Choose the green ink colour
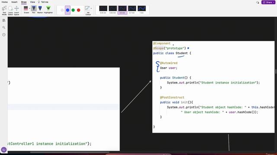277x155 pixels. [x=73, y=10]
